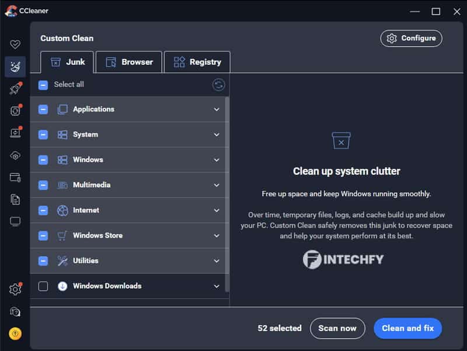Switch to the Registry tab

click(x=197, y=62)
